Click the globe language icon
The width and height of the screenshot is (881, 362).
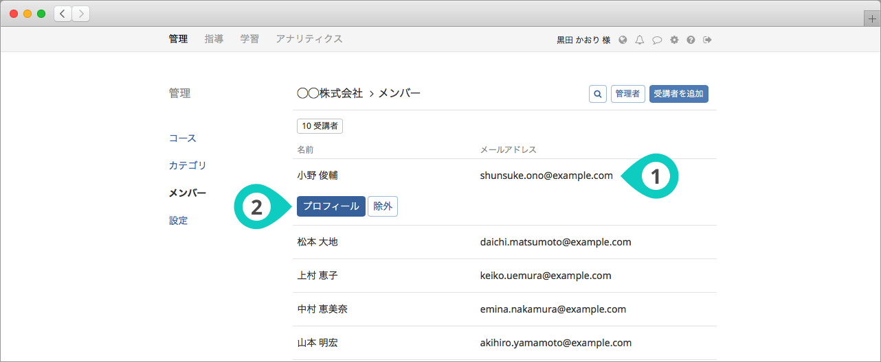click(x=623, y=40)
